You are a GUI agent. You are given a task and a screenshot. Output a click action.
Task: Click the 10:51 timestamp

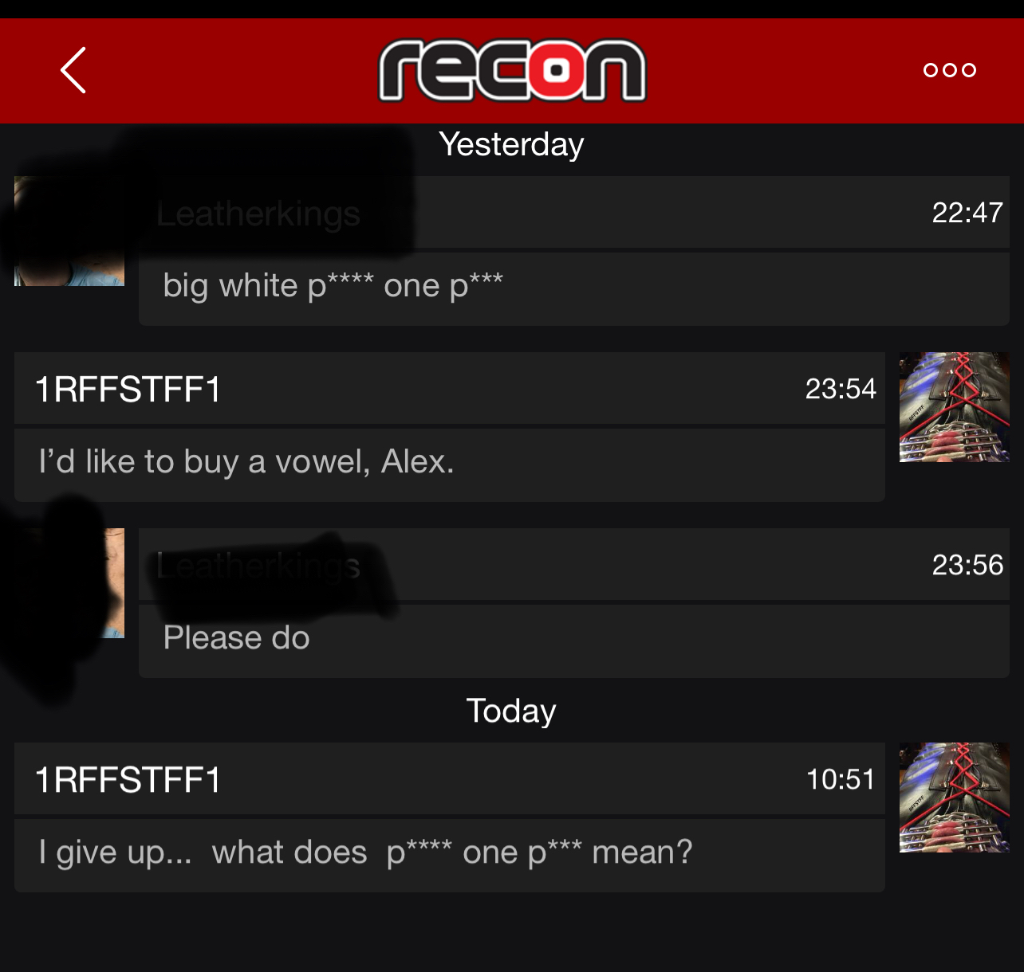pyautogui.click(x=841, y=779)
